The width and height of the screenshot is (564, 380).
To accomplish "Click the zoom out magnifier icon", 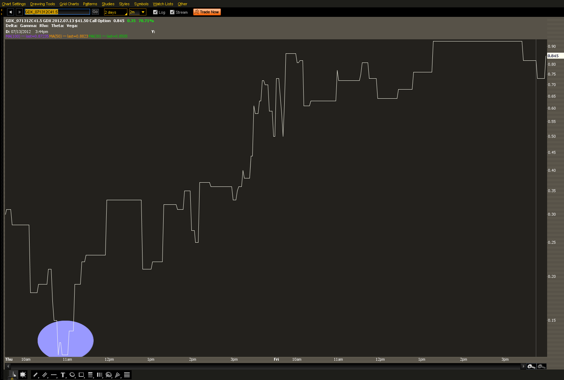I will 541,366.
